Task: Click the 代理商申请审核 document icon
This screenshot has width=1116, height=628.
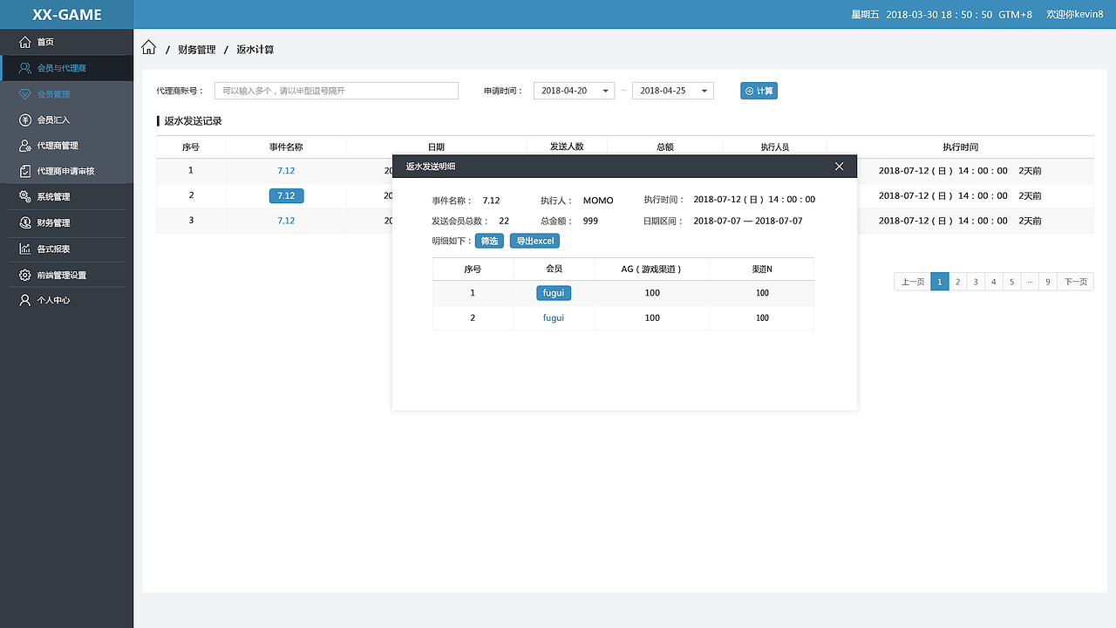Action: pos(24,171)
